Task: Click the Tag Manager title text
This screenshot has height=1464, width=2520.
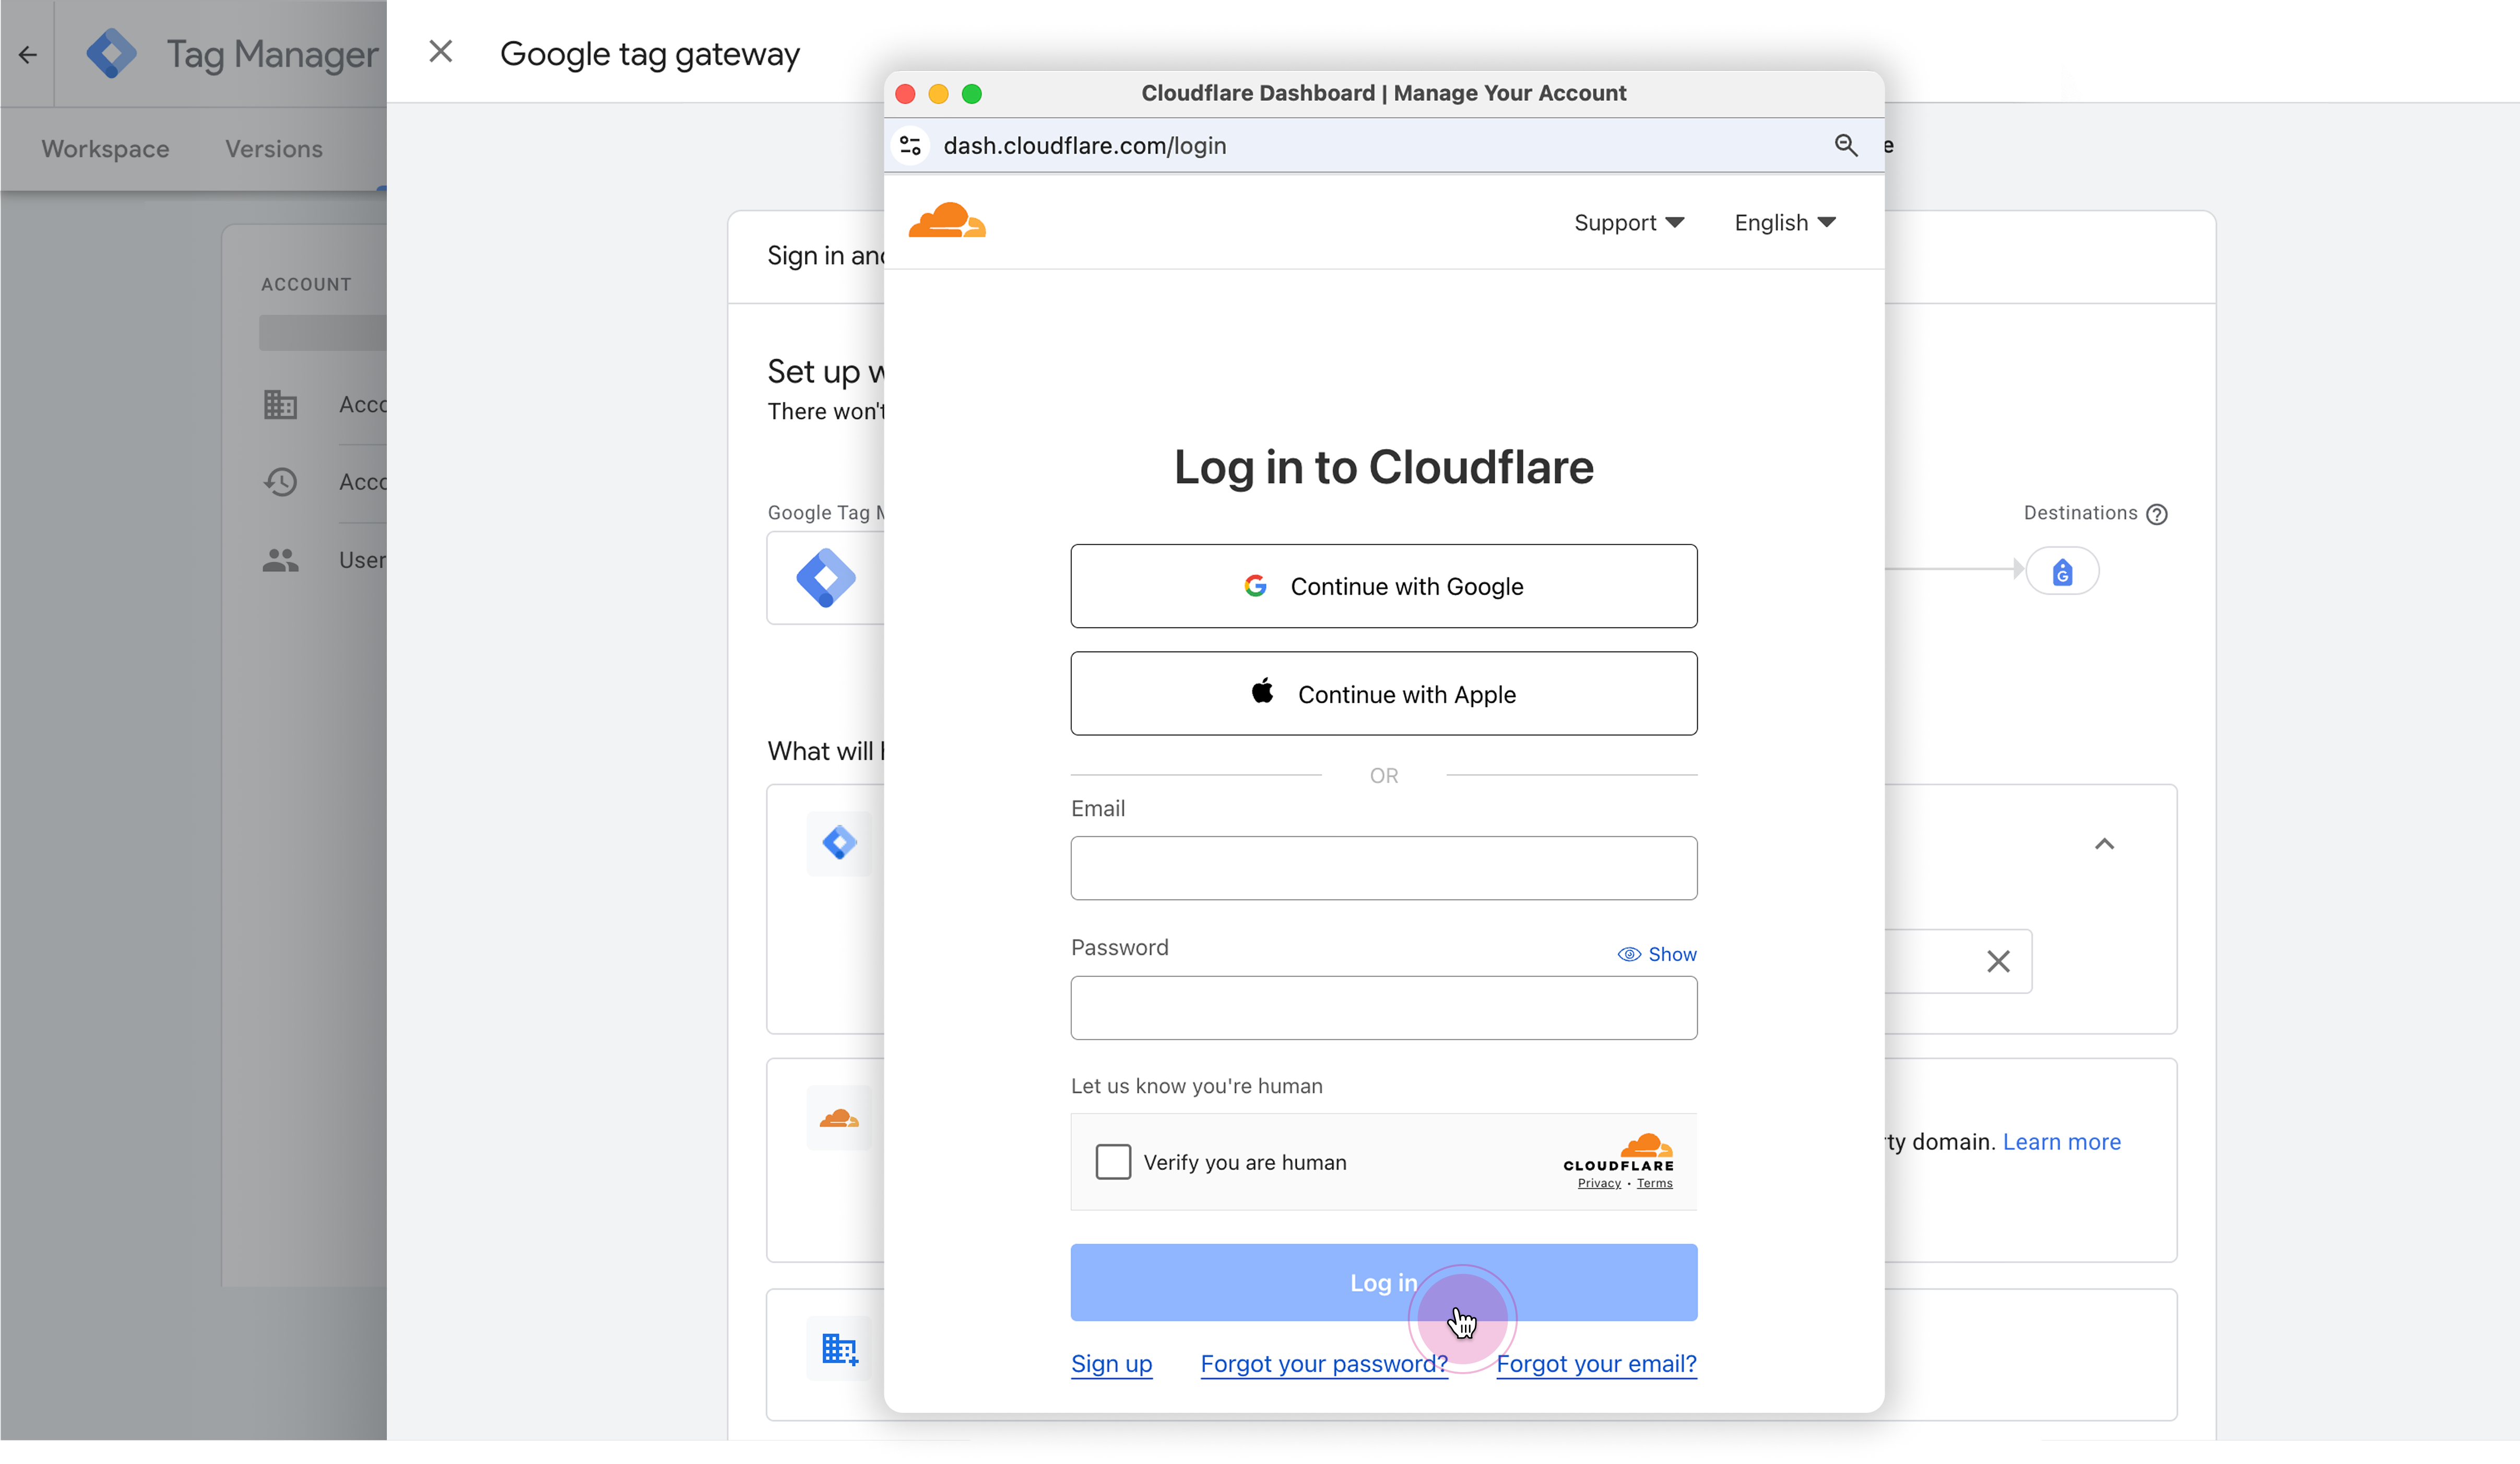Action: point(272,54)
